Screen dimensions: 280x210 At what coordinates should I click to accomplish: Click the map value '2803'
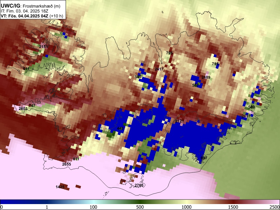click(23, 109)
